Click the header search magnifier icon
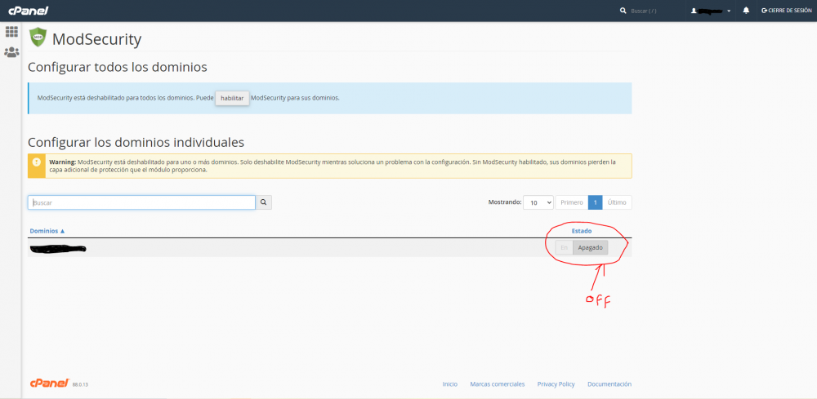 point(623,11)
